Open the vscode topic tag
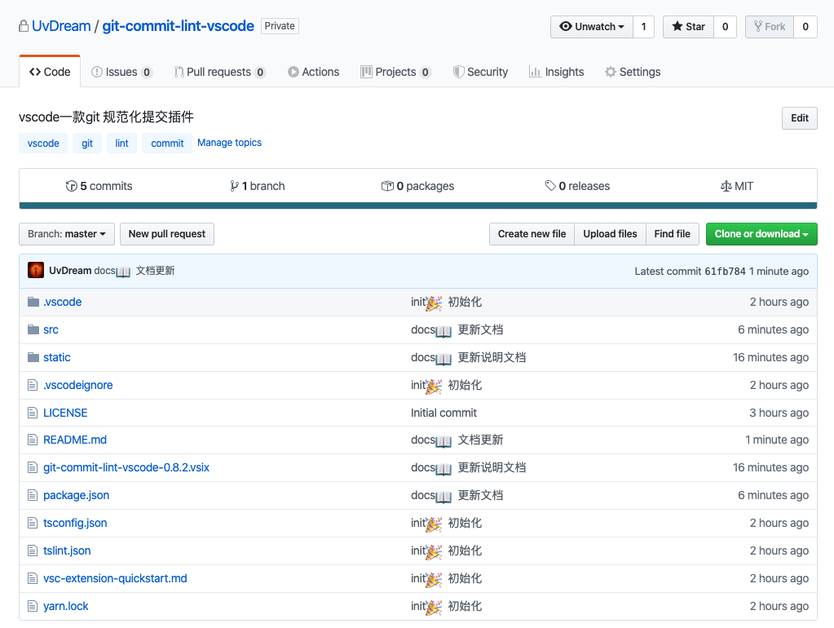Viewport: 834px width, 628px height. [43, 144]
